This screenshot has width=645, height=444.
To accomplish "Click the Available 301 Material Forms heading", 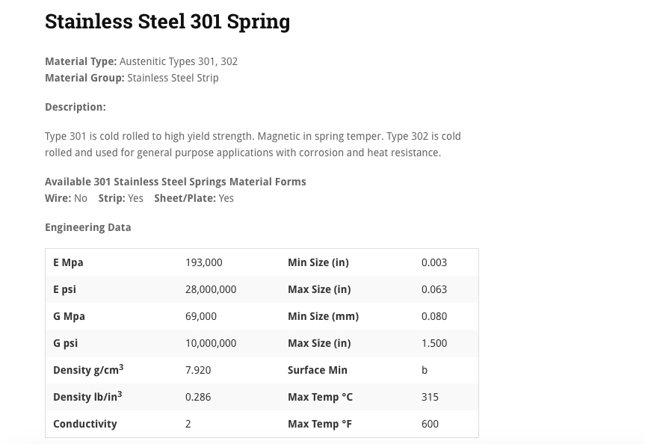I will (x=175, y=182).
